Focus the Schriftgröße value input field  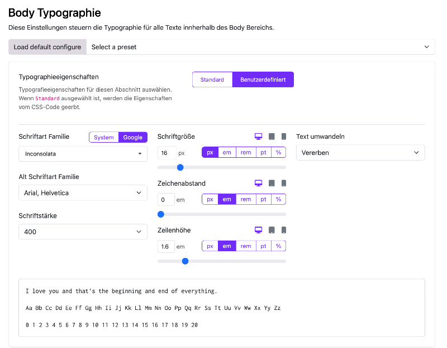pos(167,153)
